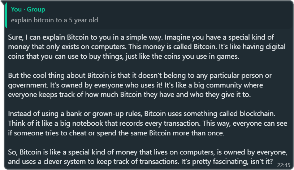This screenshot has width=294, height=170.
Task: Click the words "5 year old" in quoted text
Action: (x=83, y=20)
